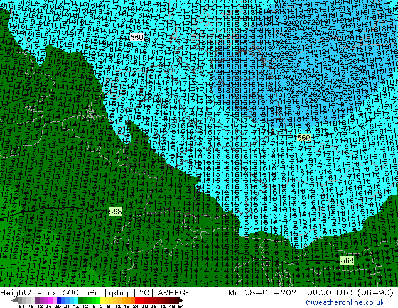
Task: Open the weatheronline.co.uk copyright link
Action: 345,302
